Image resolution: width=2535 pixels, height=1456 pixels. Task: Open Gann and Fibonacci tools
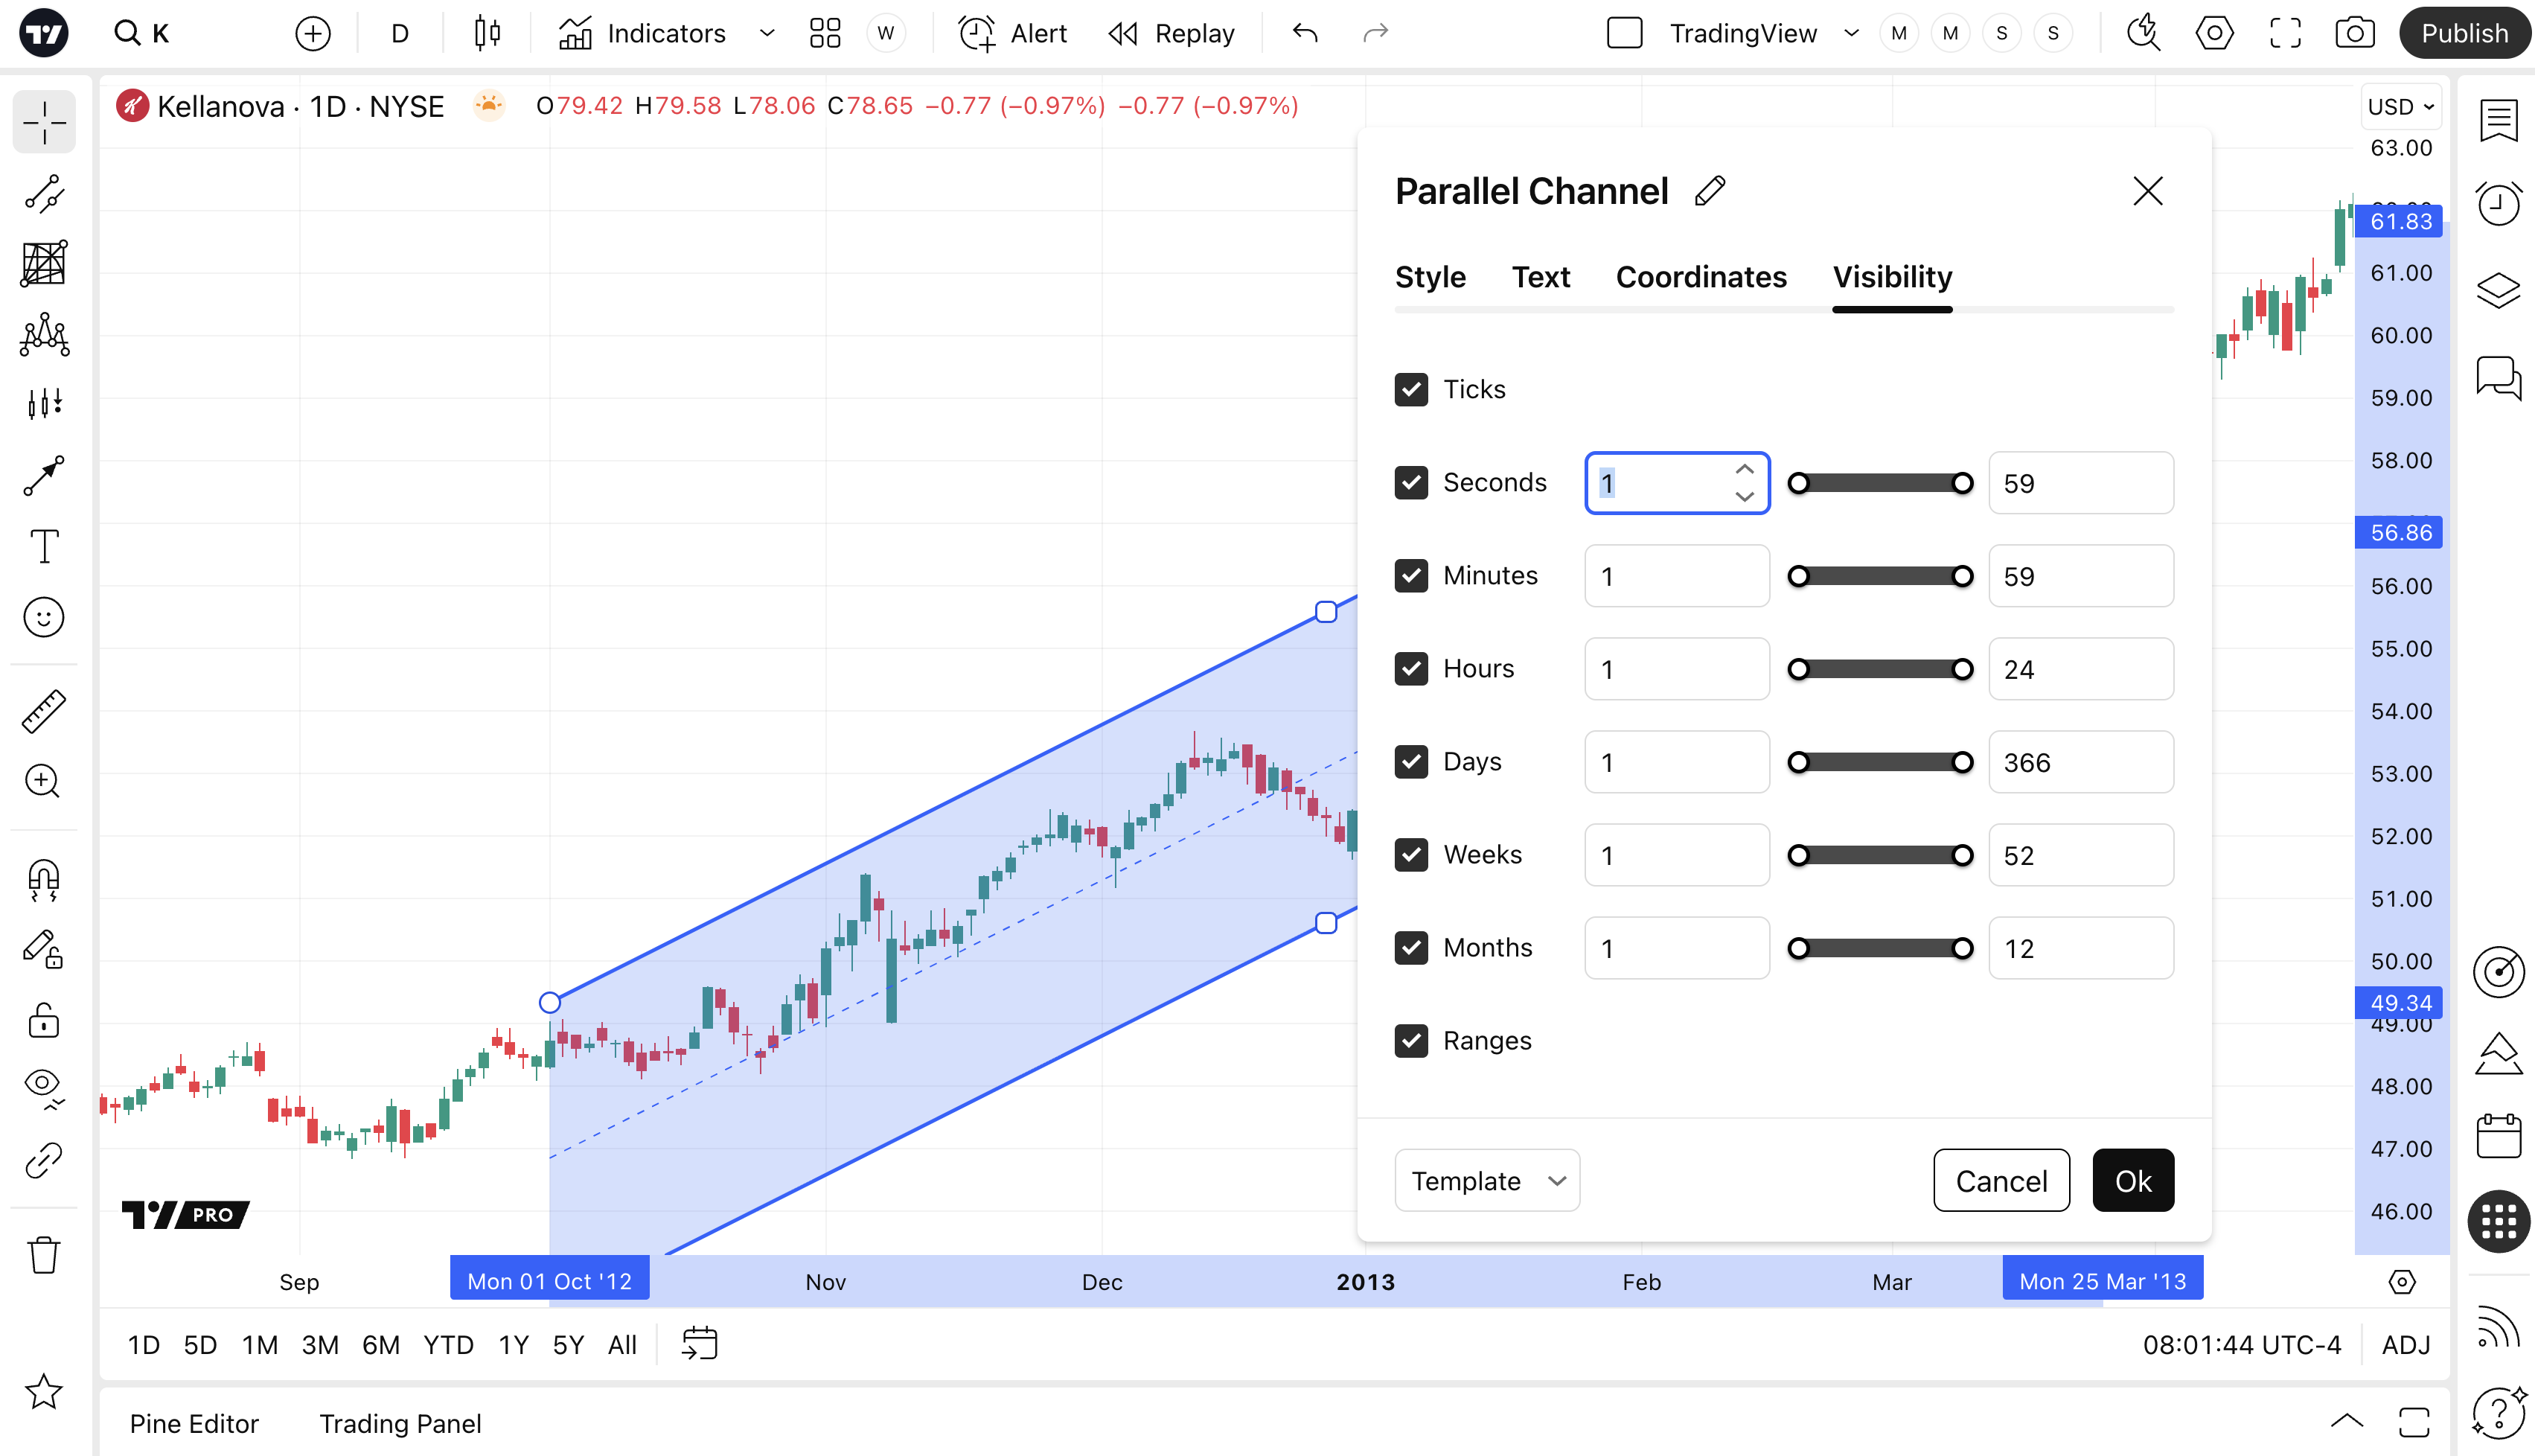pyautogui.click(x=44, y=264)
